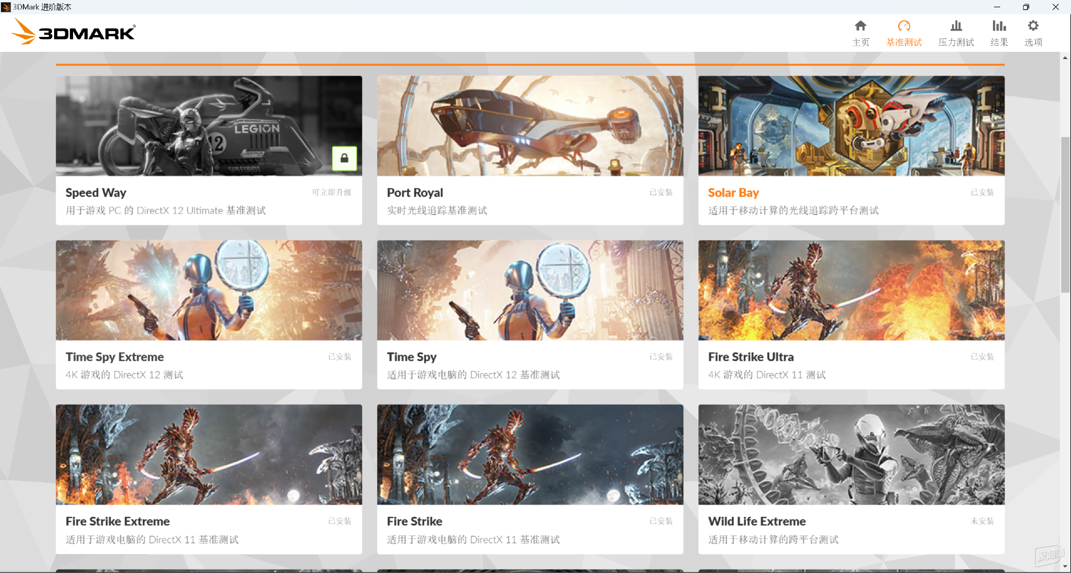Open the Solar Bay benchmark thumbnail

[x=851, y=126]
